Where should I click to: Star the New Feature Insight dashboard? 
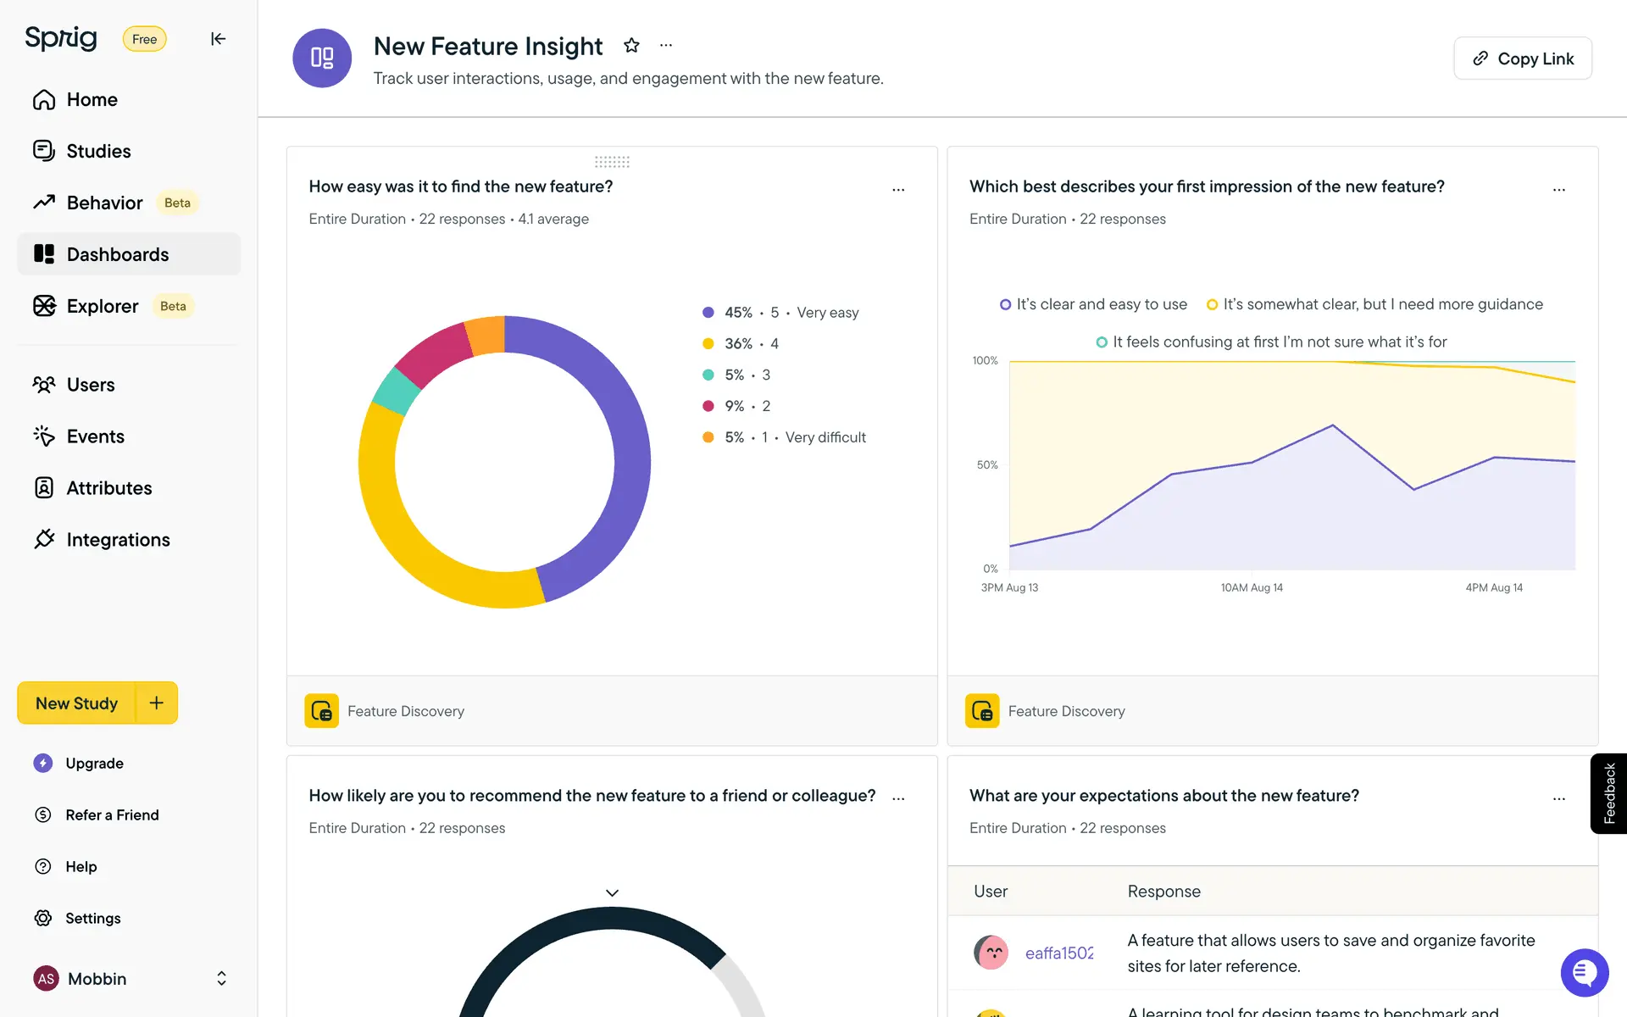click(x=631, y=46)
